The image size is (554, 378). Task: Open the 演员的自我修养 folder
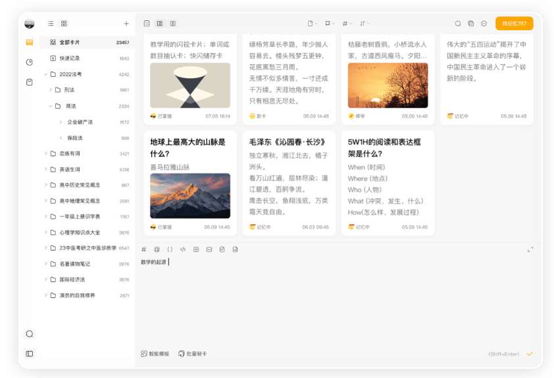tap(88, 295)
